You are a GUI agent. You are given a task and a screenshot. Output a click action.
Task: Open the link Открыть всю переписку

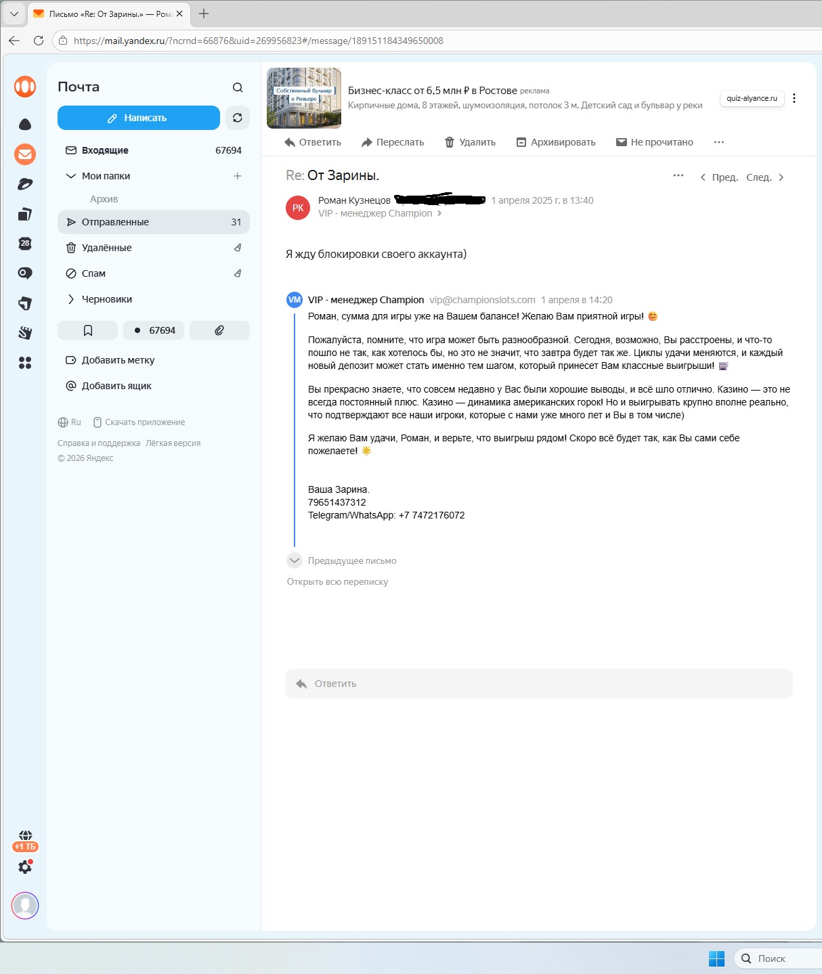[337, 581]
